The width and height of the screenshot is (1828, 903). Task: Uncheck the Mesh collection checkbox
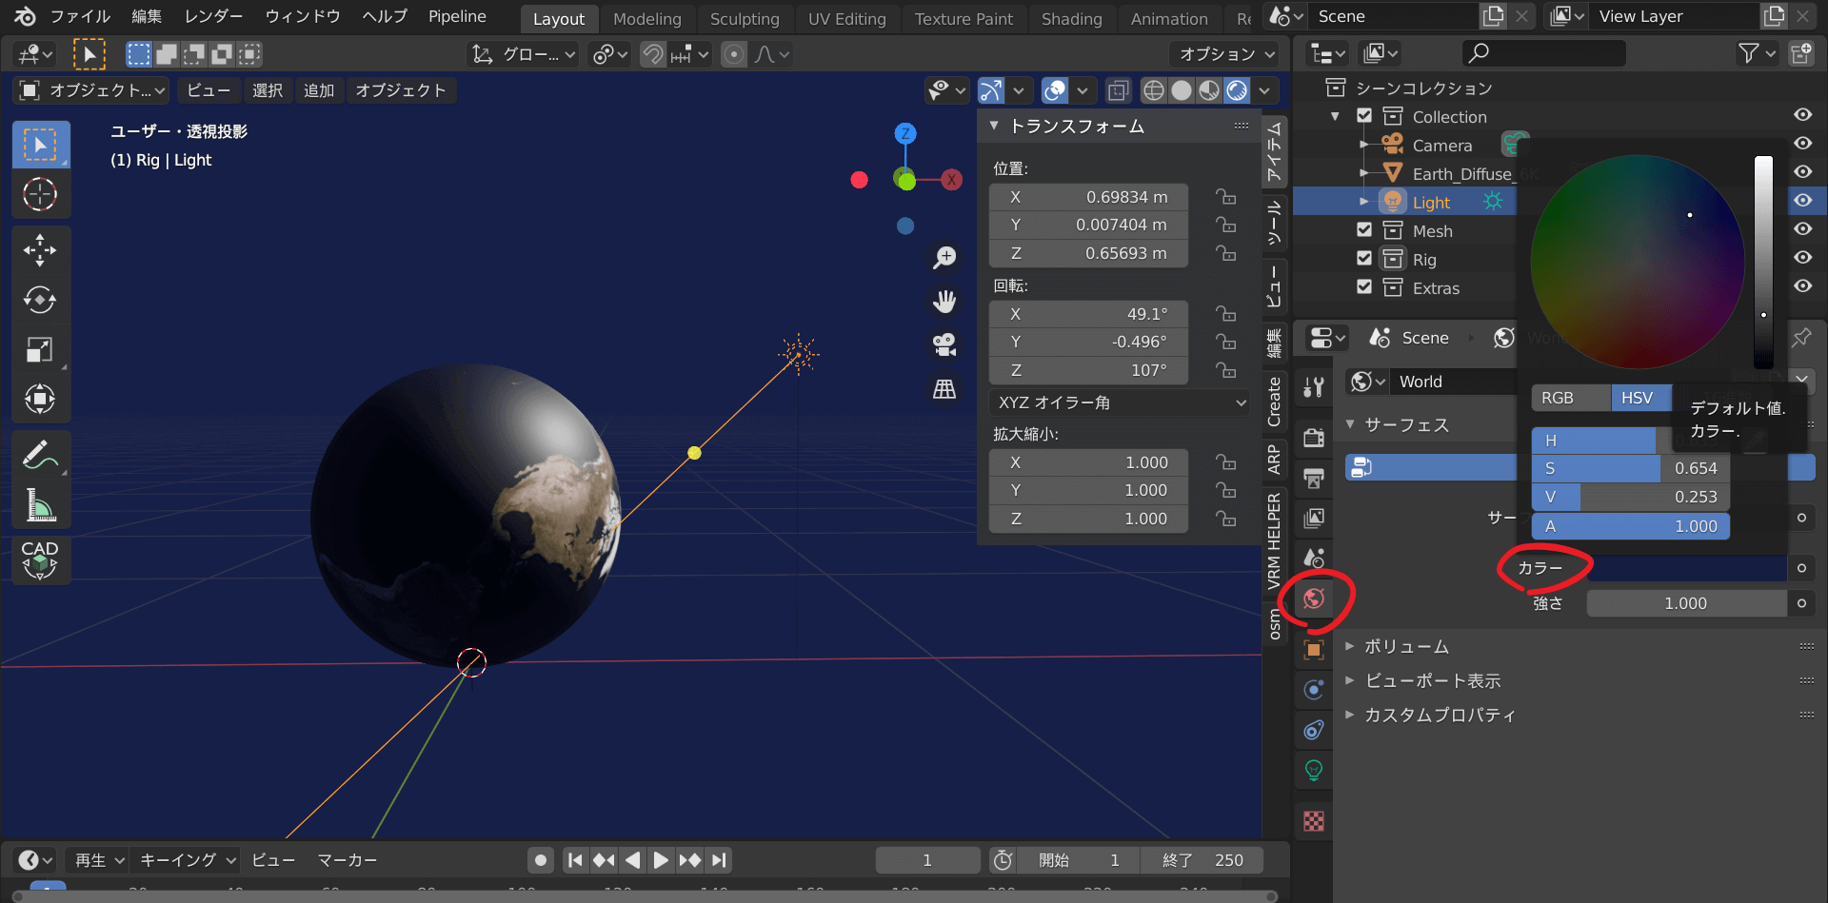(1364, 230)
